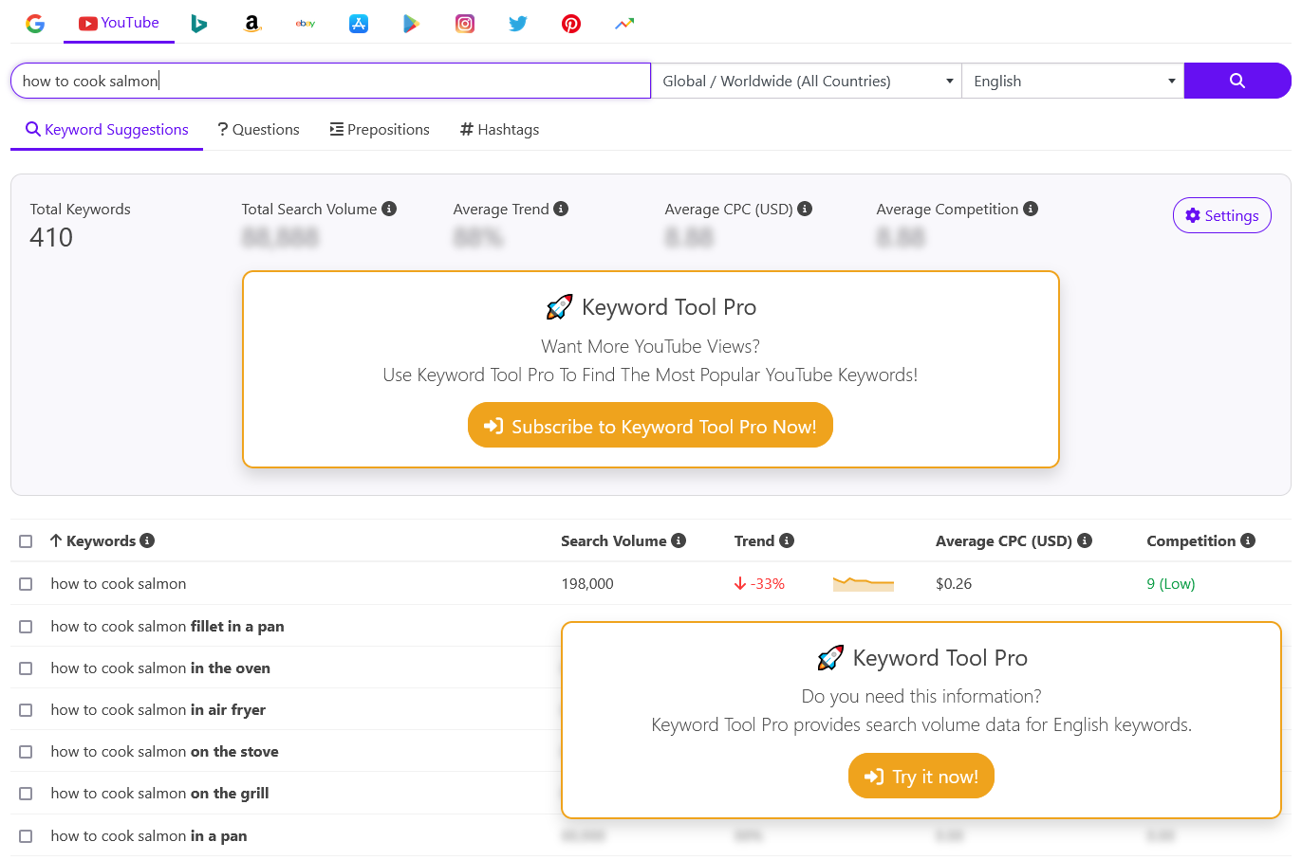1302x860 pixels.
Task: Select the Bing source icon
Action: (x=198, y=24)
